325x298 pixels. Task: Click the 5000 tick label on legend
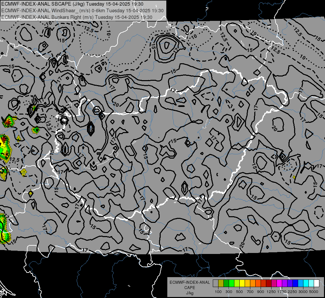314,292
